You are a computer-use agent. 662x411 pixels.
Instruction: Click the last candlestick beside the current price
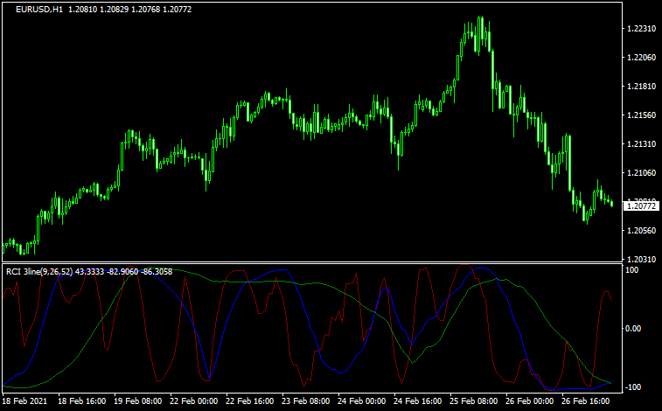pyautogui.click(x=611, y=203)
